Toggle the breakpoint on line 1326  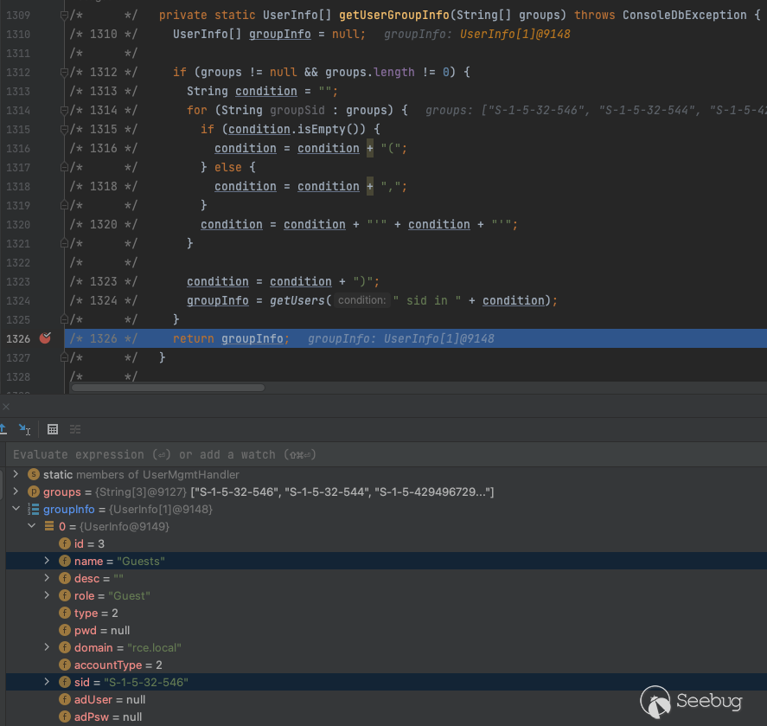[45, 338]
